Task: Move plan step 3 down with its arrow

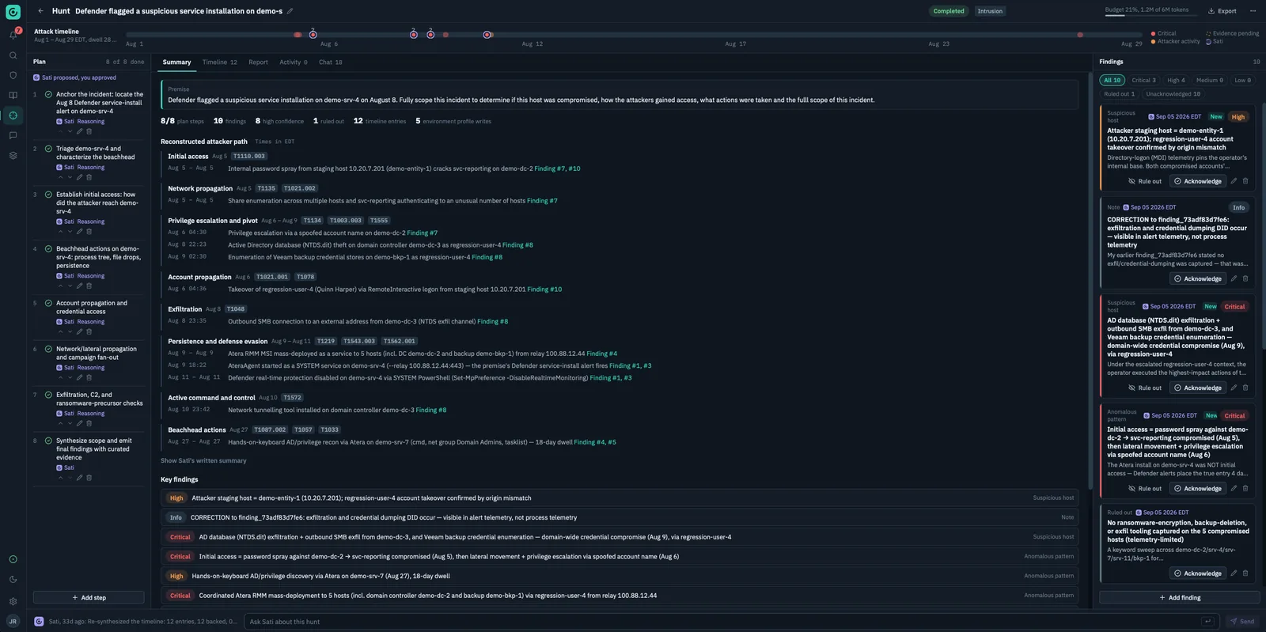Action: tap(70, 232)
